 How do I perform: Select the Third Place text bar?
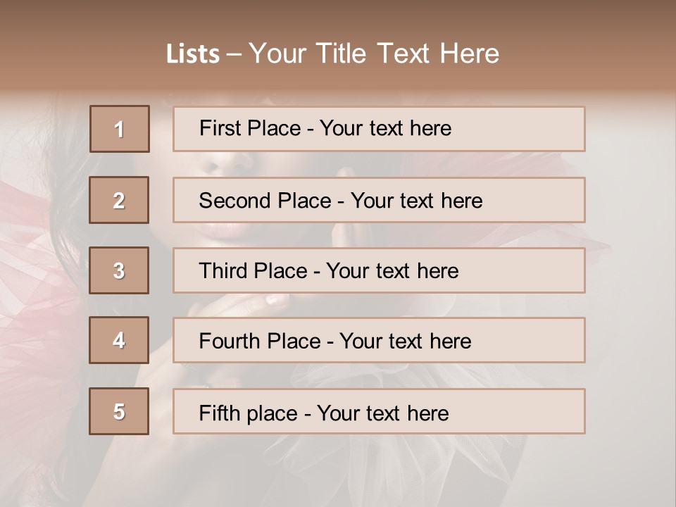click(x=379, y=270)
